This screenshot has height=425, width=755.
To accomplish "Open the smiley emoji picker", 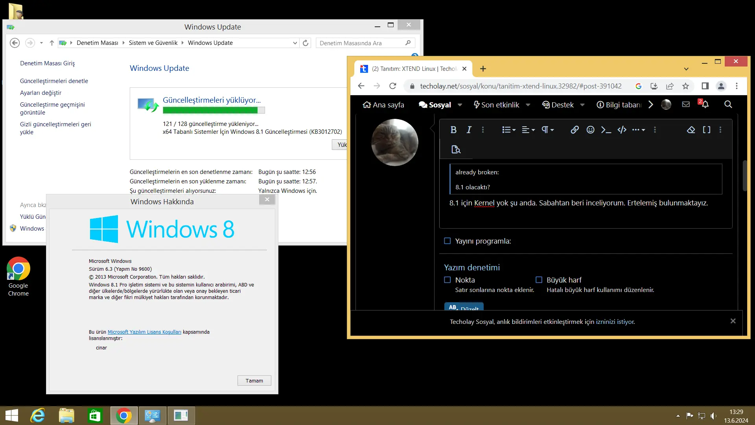I will [x=590, y=130].
